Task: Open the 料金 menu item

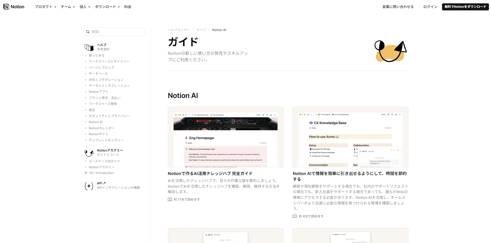Action: tap(127, 7)
